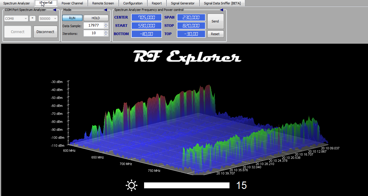Click the 600 MHz axis label
368x196 pixels.
pyautogui.click(x=69, y=151)
